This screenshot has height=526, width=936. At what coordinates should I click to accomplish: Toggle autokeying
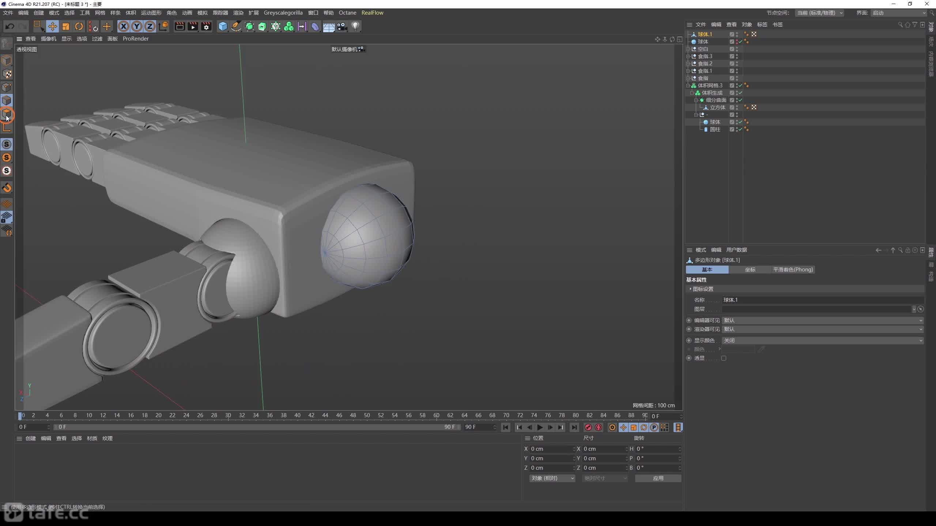click(x=599, y=427)
